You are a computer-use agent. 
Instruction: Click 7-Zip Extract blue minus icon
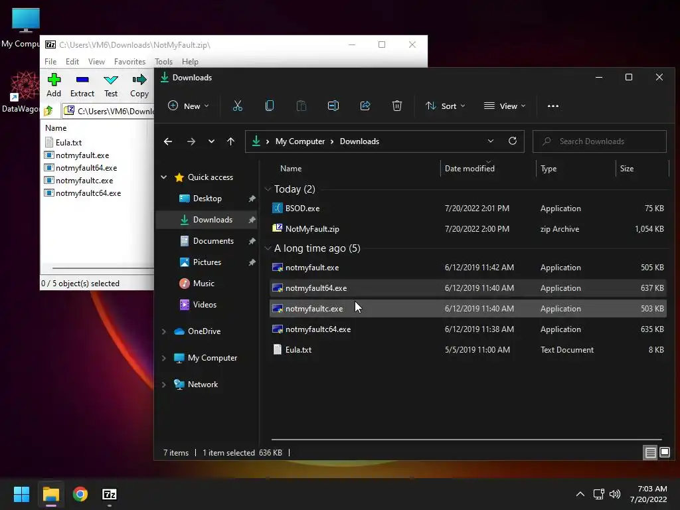[x=82, y=80]
